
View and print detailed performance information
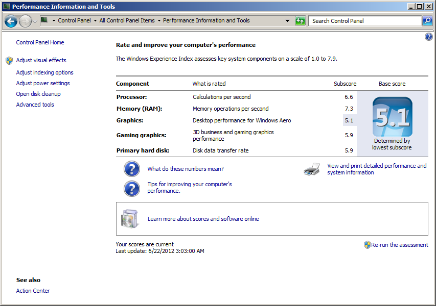(x=377, y=169)
